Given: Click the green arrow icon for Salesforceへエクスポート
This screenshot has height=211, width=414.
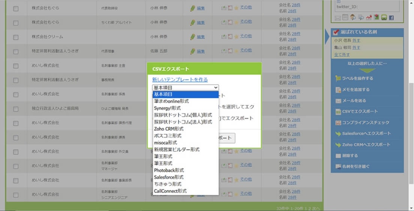Looking at the screenshot, I should [338, 134].
